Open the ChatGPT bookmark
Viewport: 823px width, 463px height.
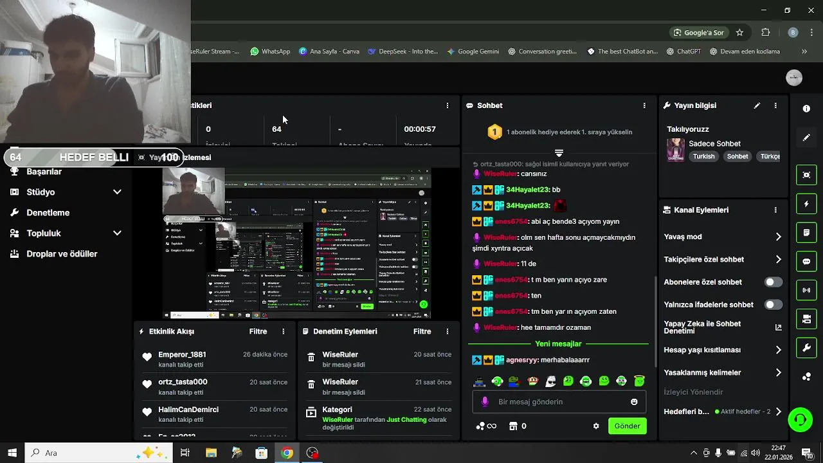tap(683, 51)
